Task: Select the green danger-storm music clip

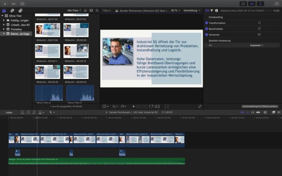Action: (97, 161)
